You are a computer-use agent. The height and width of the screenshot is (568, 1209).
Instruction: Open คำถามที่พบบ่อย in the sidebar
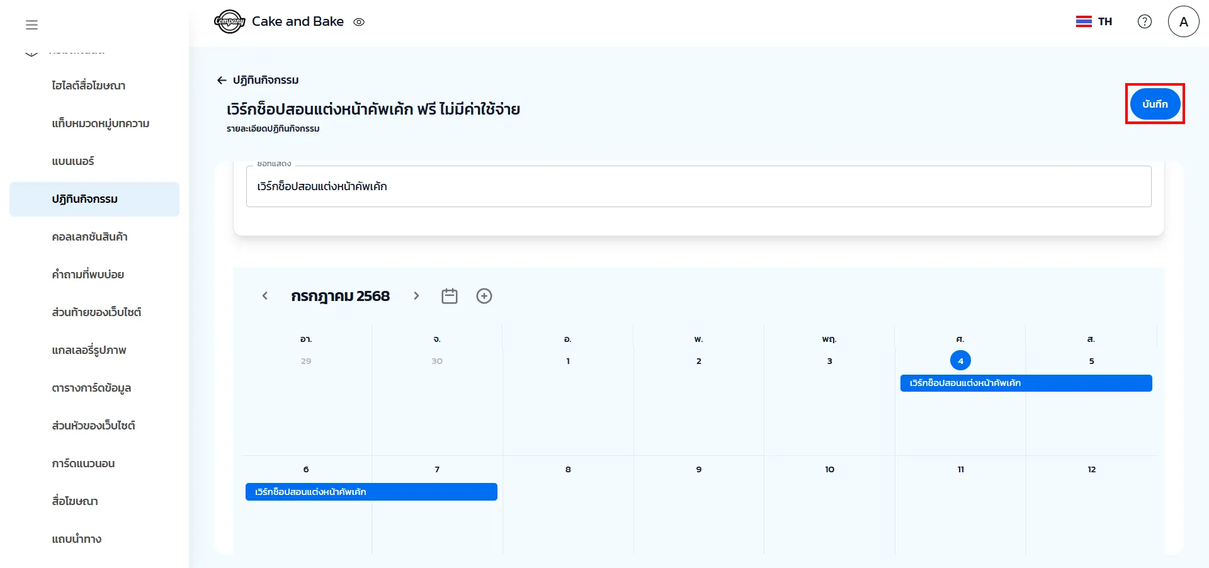(88, 275)
